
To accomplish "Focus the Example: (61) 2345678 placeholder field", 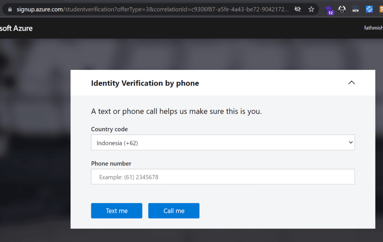I will tap(223, 177).
